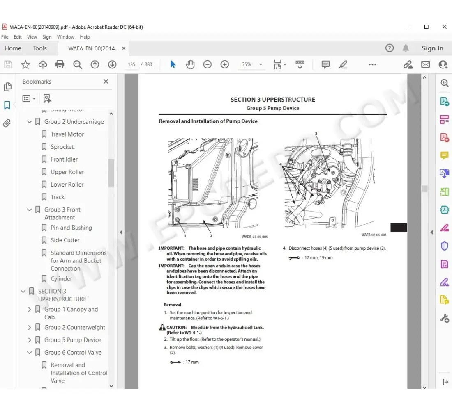Add a comment with sticky note icon
Viewport: 452px width, 410px height.
tap(325, 64)
